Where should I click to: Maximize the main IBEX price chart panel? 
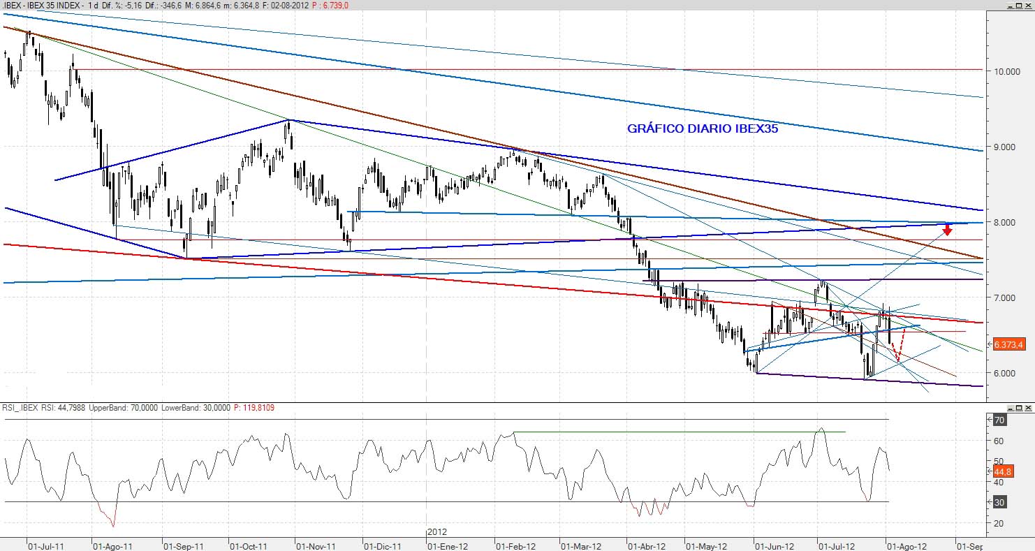point(1019,6)
